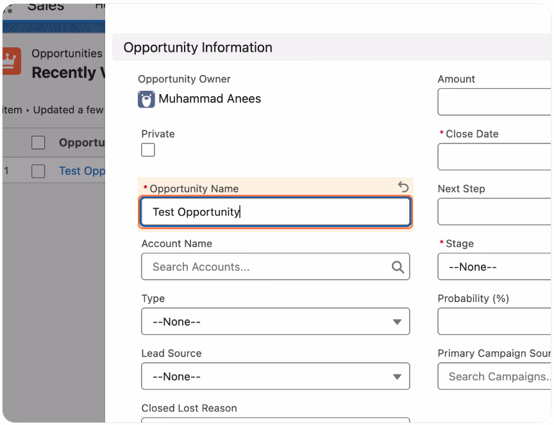This screenshot has width=554, height=425.
Task: Focus the Opportunity Name text field
Action: (276, 212)
